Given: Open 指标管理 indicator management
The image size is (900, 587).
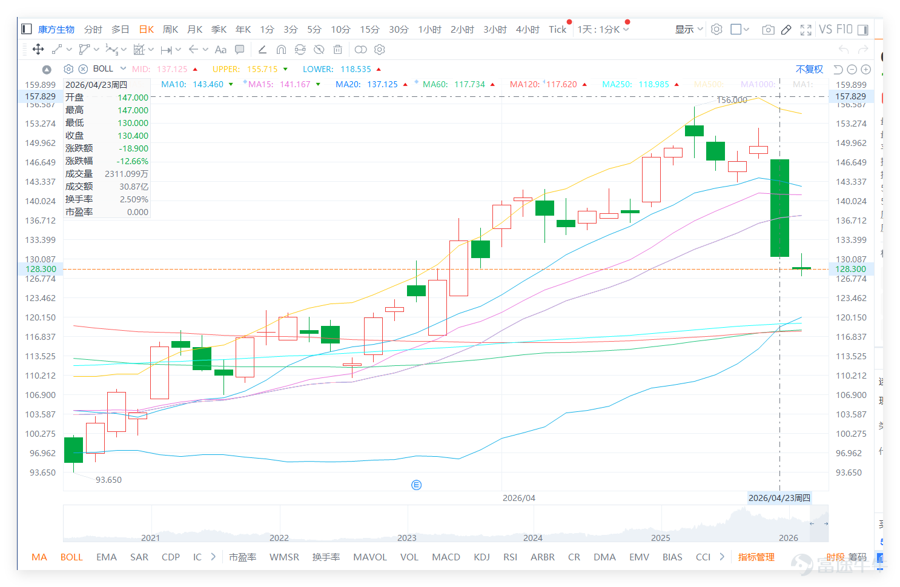Looking at the screenshot, I should tap(756, 557).
